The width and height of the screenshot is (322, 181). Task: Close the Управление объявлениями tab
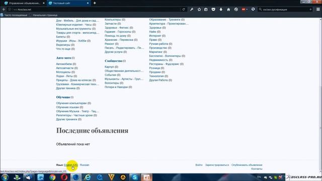pyautogui.click(x=44, y=3)
